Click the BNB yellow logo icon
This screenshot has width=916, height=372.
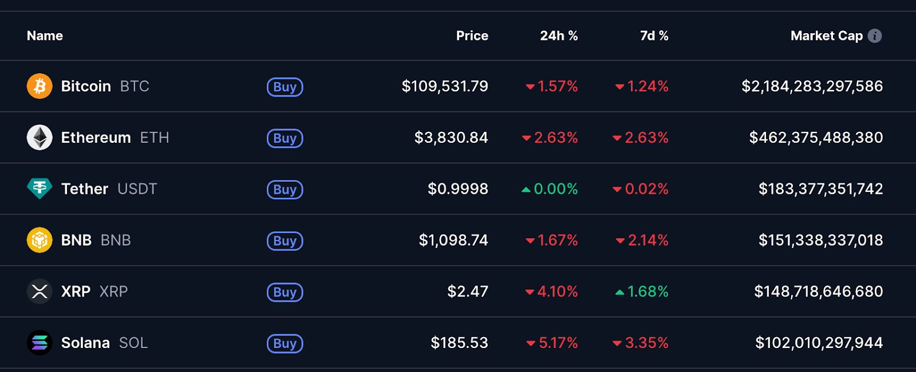pyautogui.click(x=40, y=240)
